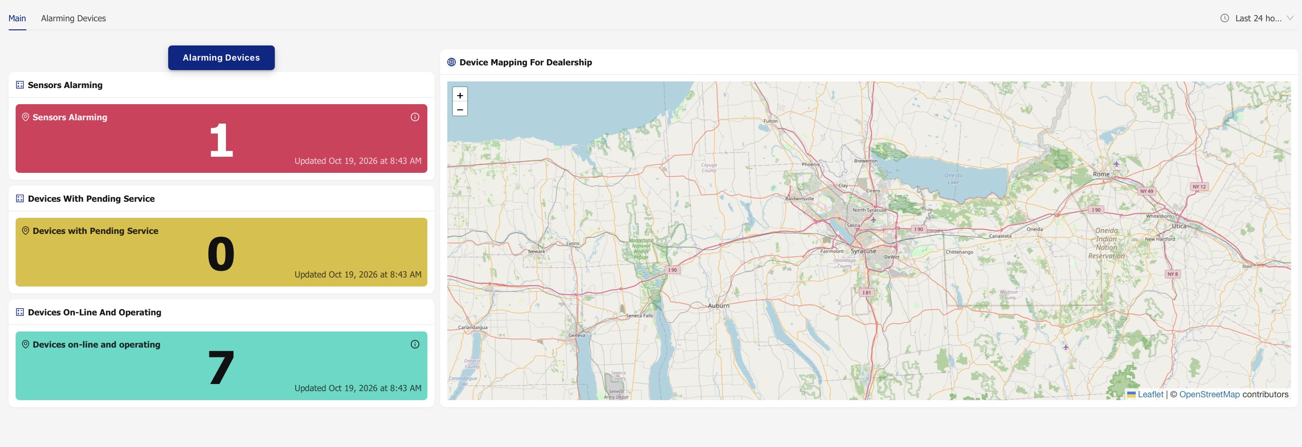This screenshot has width=1302, height=447.
Task: Click Rome on the map
Action: pyautogui.click(x=1101, y=174)
